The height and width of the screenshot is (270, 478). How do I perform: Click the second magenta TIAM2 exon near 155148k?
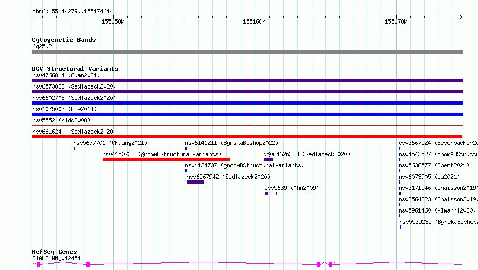(89, 265)
